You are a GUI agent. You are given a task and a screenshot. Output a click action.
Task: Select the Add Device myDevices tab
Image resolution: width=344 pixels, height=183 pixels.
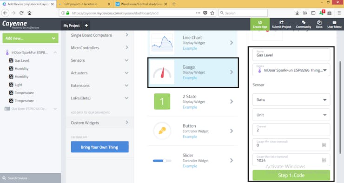point(28,4)
